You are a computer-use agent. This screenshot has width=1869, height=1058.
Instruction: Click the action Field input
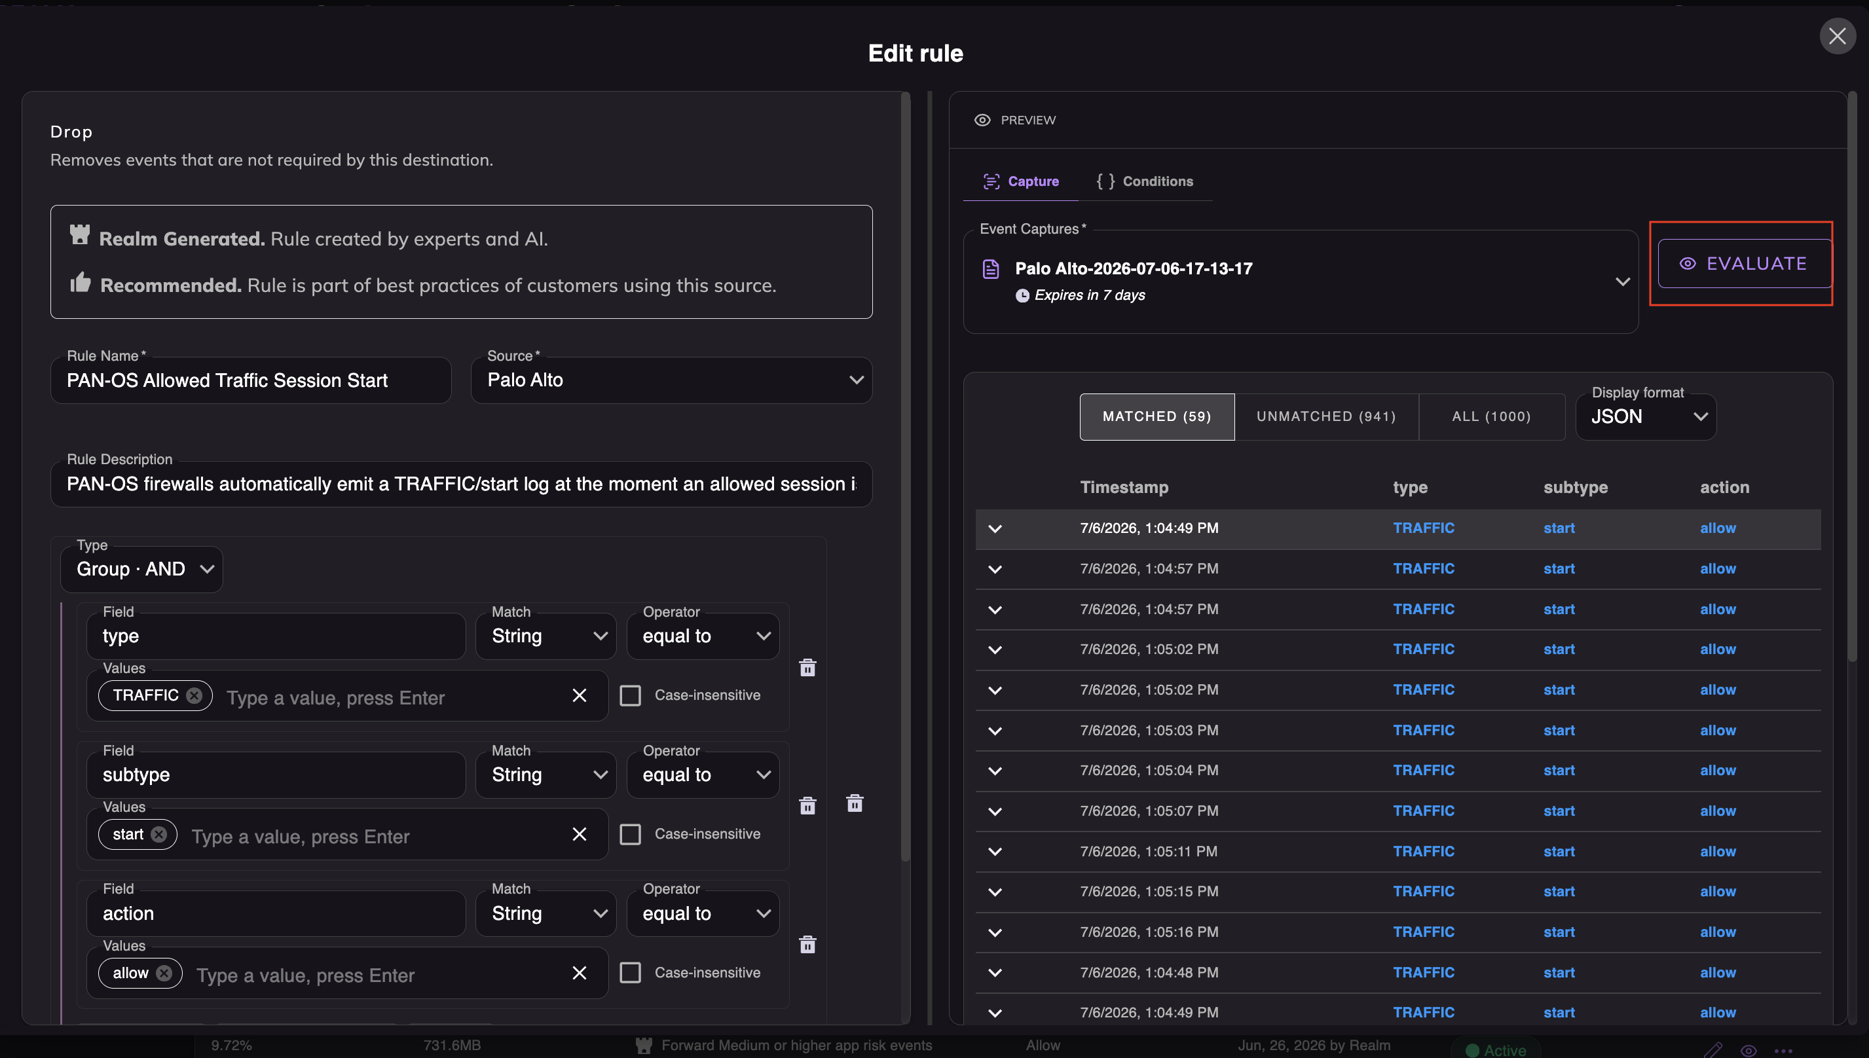276,914
